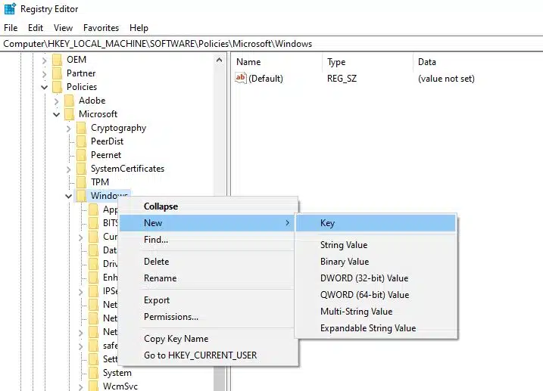
Task: Click the SystemCertificates folder icon
Action: [81, 169]
